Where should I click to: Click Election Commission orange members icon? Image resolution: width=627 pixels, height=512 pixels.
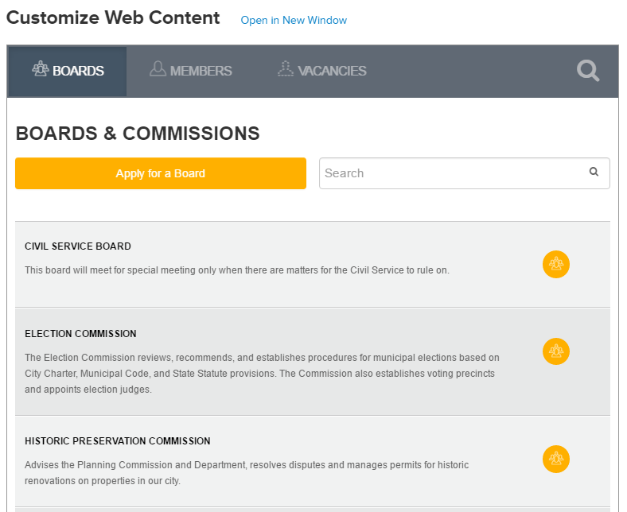click(x=556, y=351)
